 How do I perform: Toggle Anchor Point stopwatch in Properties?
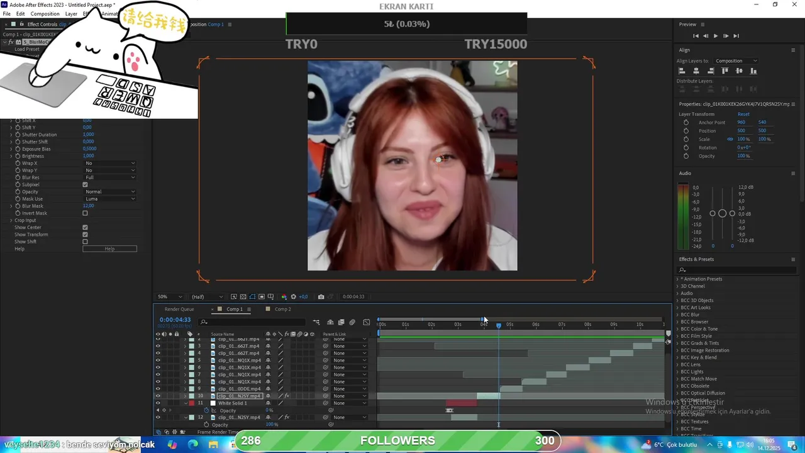(686, 123)
